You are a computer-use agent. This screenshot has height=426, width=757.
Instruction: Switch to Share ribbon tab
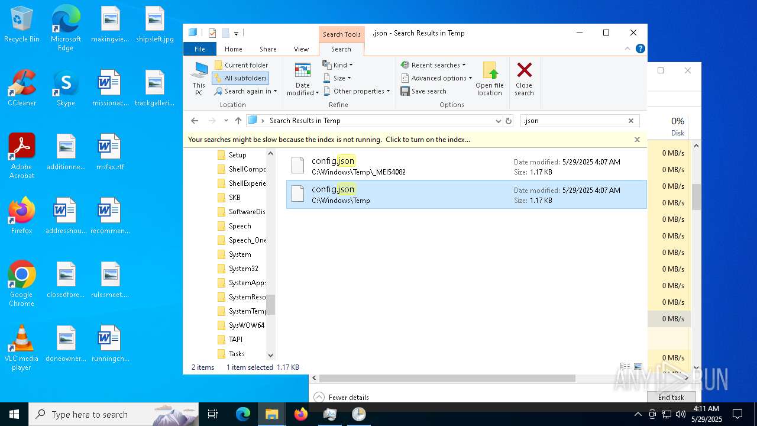click(268, 49)
